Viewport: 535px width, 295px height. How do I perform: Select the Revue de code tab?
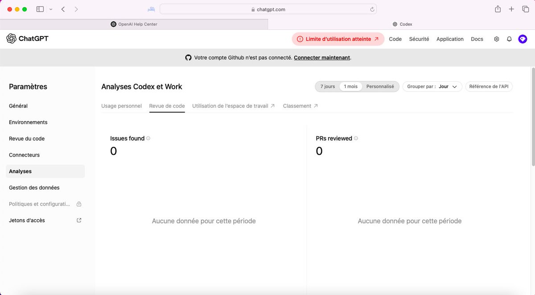[167, 106]
